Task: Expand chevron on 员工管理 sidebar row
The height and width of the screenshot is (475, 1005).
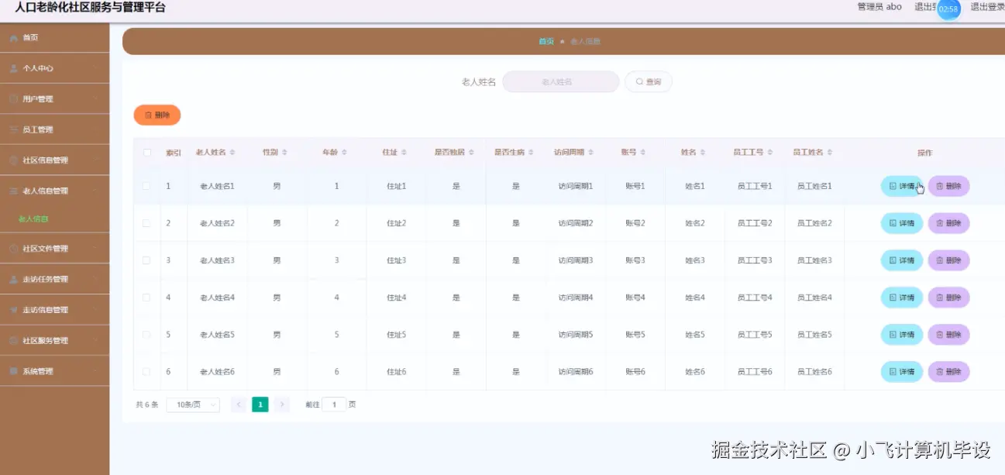Action: coord(95,130)
